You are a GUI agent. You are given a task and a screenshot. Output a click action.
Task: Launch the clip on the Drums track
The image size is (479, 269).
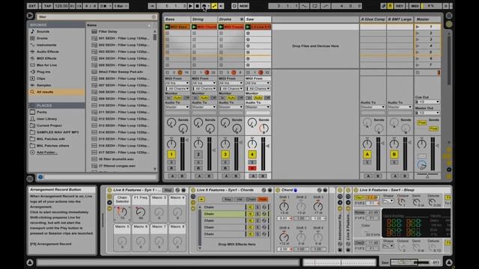tap(221, 27)
